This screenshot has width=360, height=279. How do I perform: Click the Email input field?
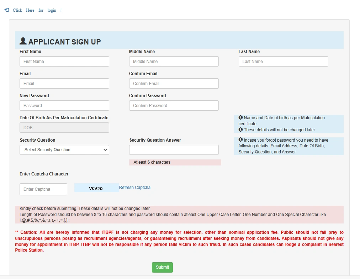pyautogui.click(x=64, y=84)
